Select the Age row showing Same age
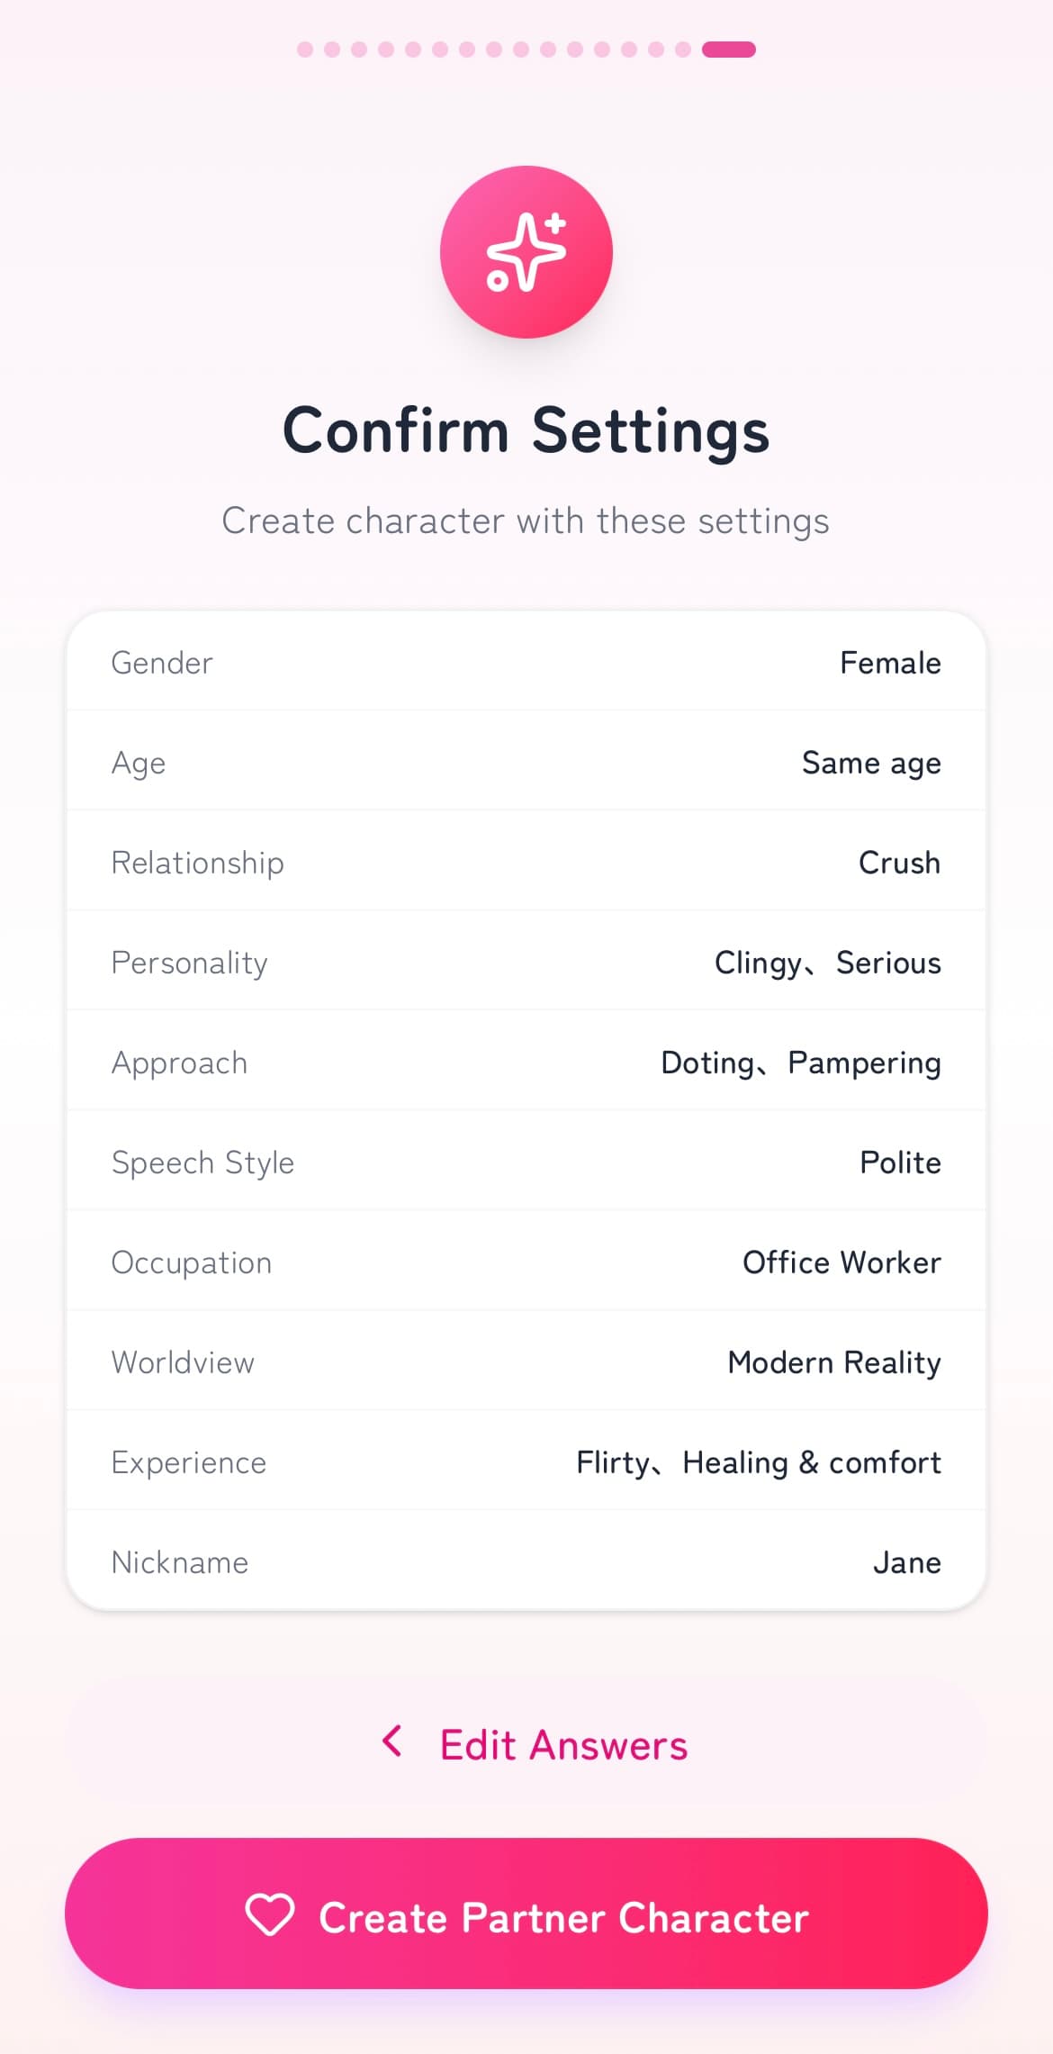This screenshot has width=1053, height=2054. [x=526, y=763]
